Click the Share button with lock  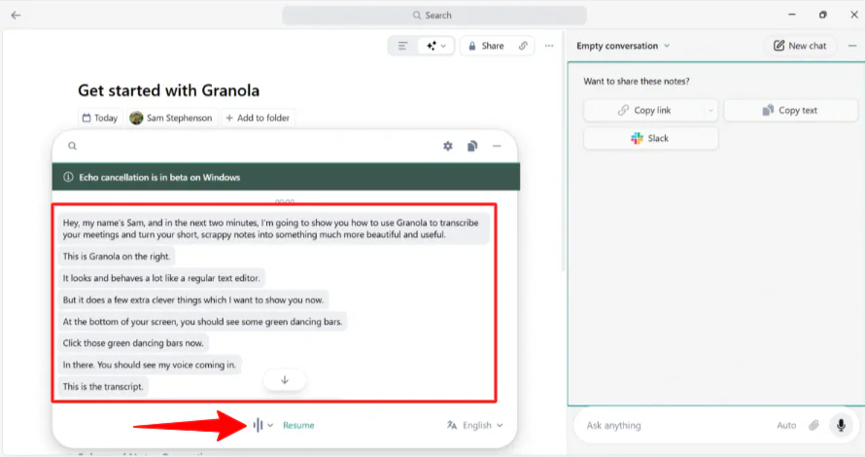tap(486, 46)
